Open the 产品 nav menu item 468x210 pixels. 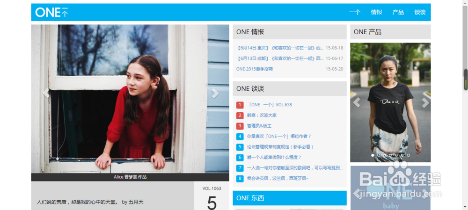[398, 12]
